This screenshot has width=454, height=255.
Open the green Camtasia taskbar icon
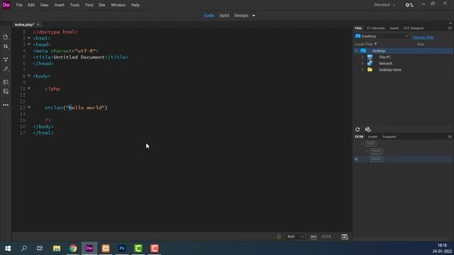(x=138, y=248)
